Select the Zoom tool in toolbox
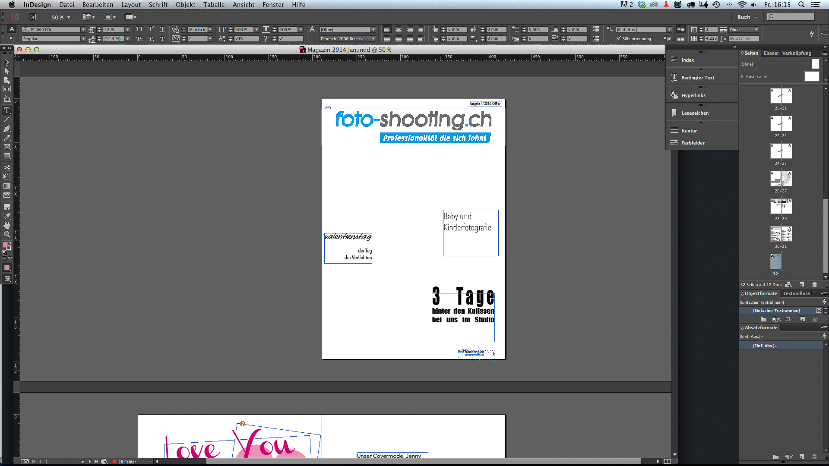 (7, 234)
